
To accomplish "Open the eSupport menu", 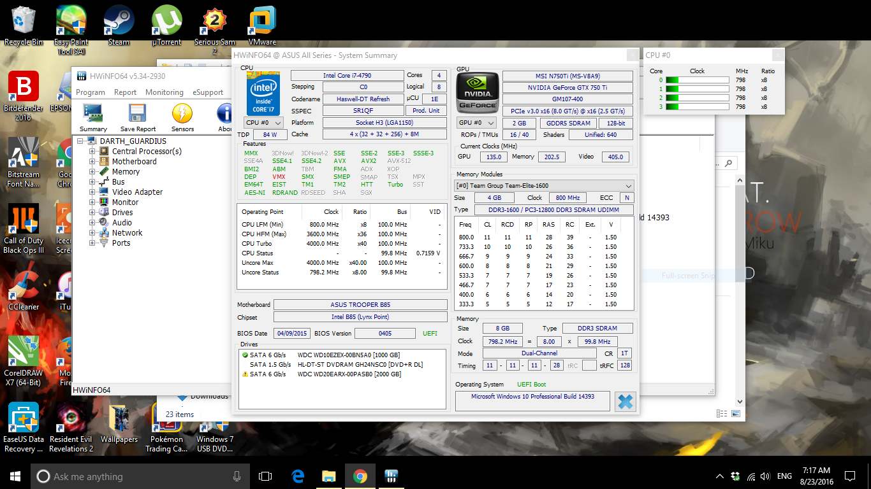I will pos(208,92).
